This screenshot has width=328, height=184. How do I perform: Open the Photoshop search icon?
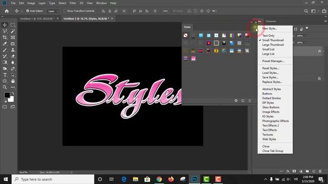coord(306,11)
